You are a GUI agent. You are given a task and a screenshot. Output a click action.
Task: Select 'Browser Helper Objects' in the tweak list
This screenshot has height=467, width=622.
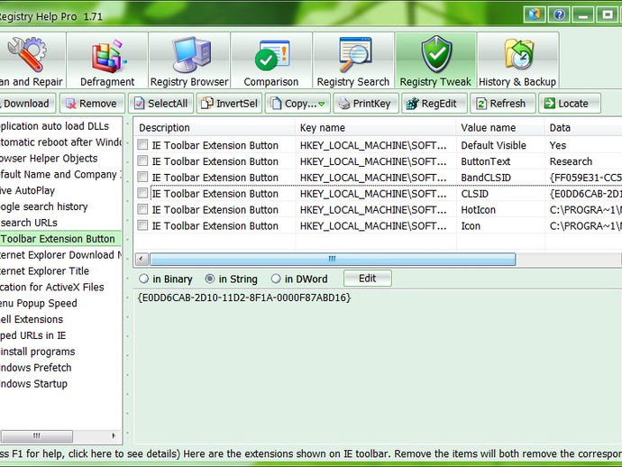[49, 159]
